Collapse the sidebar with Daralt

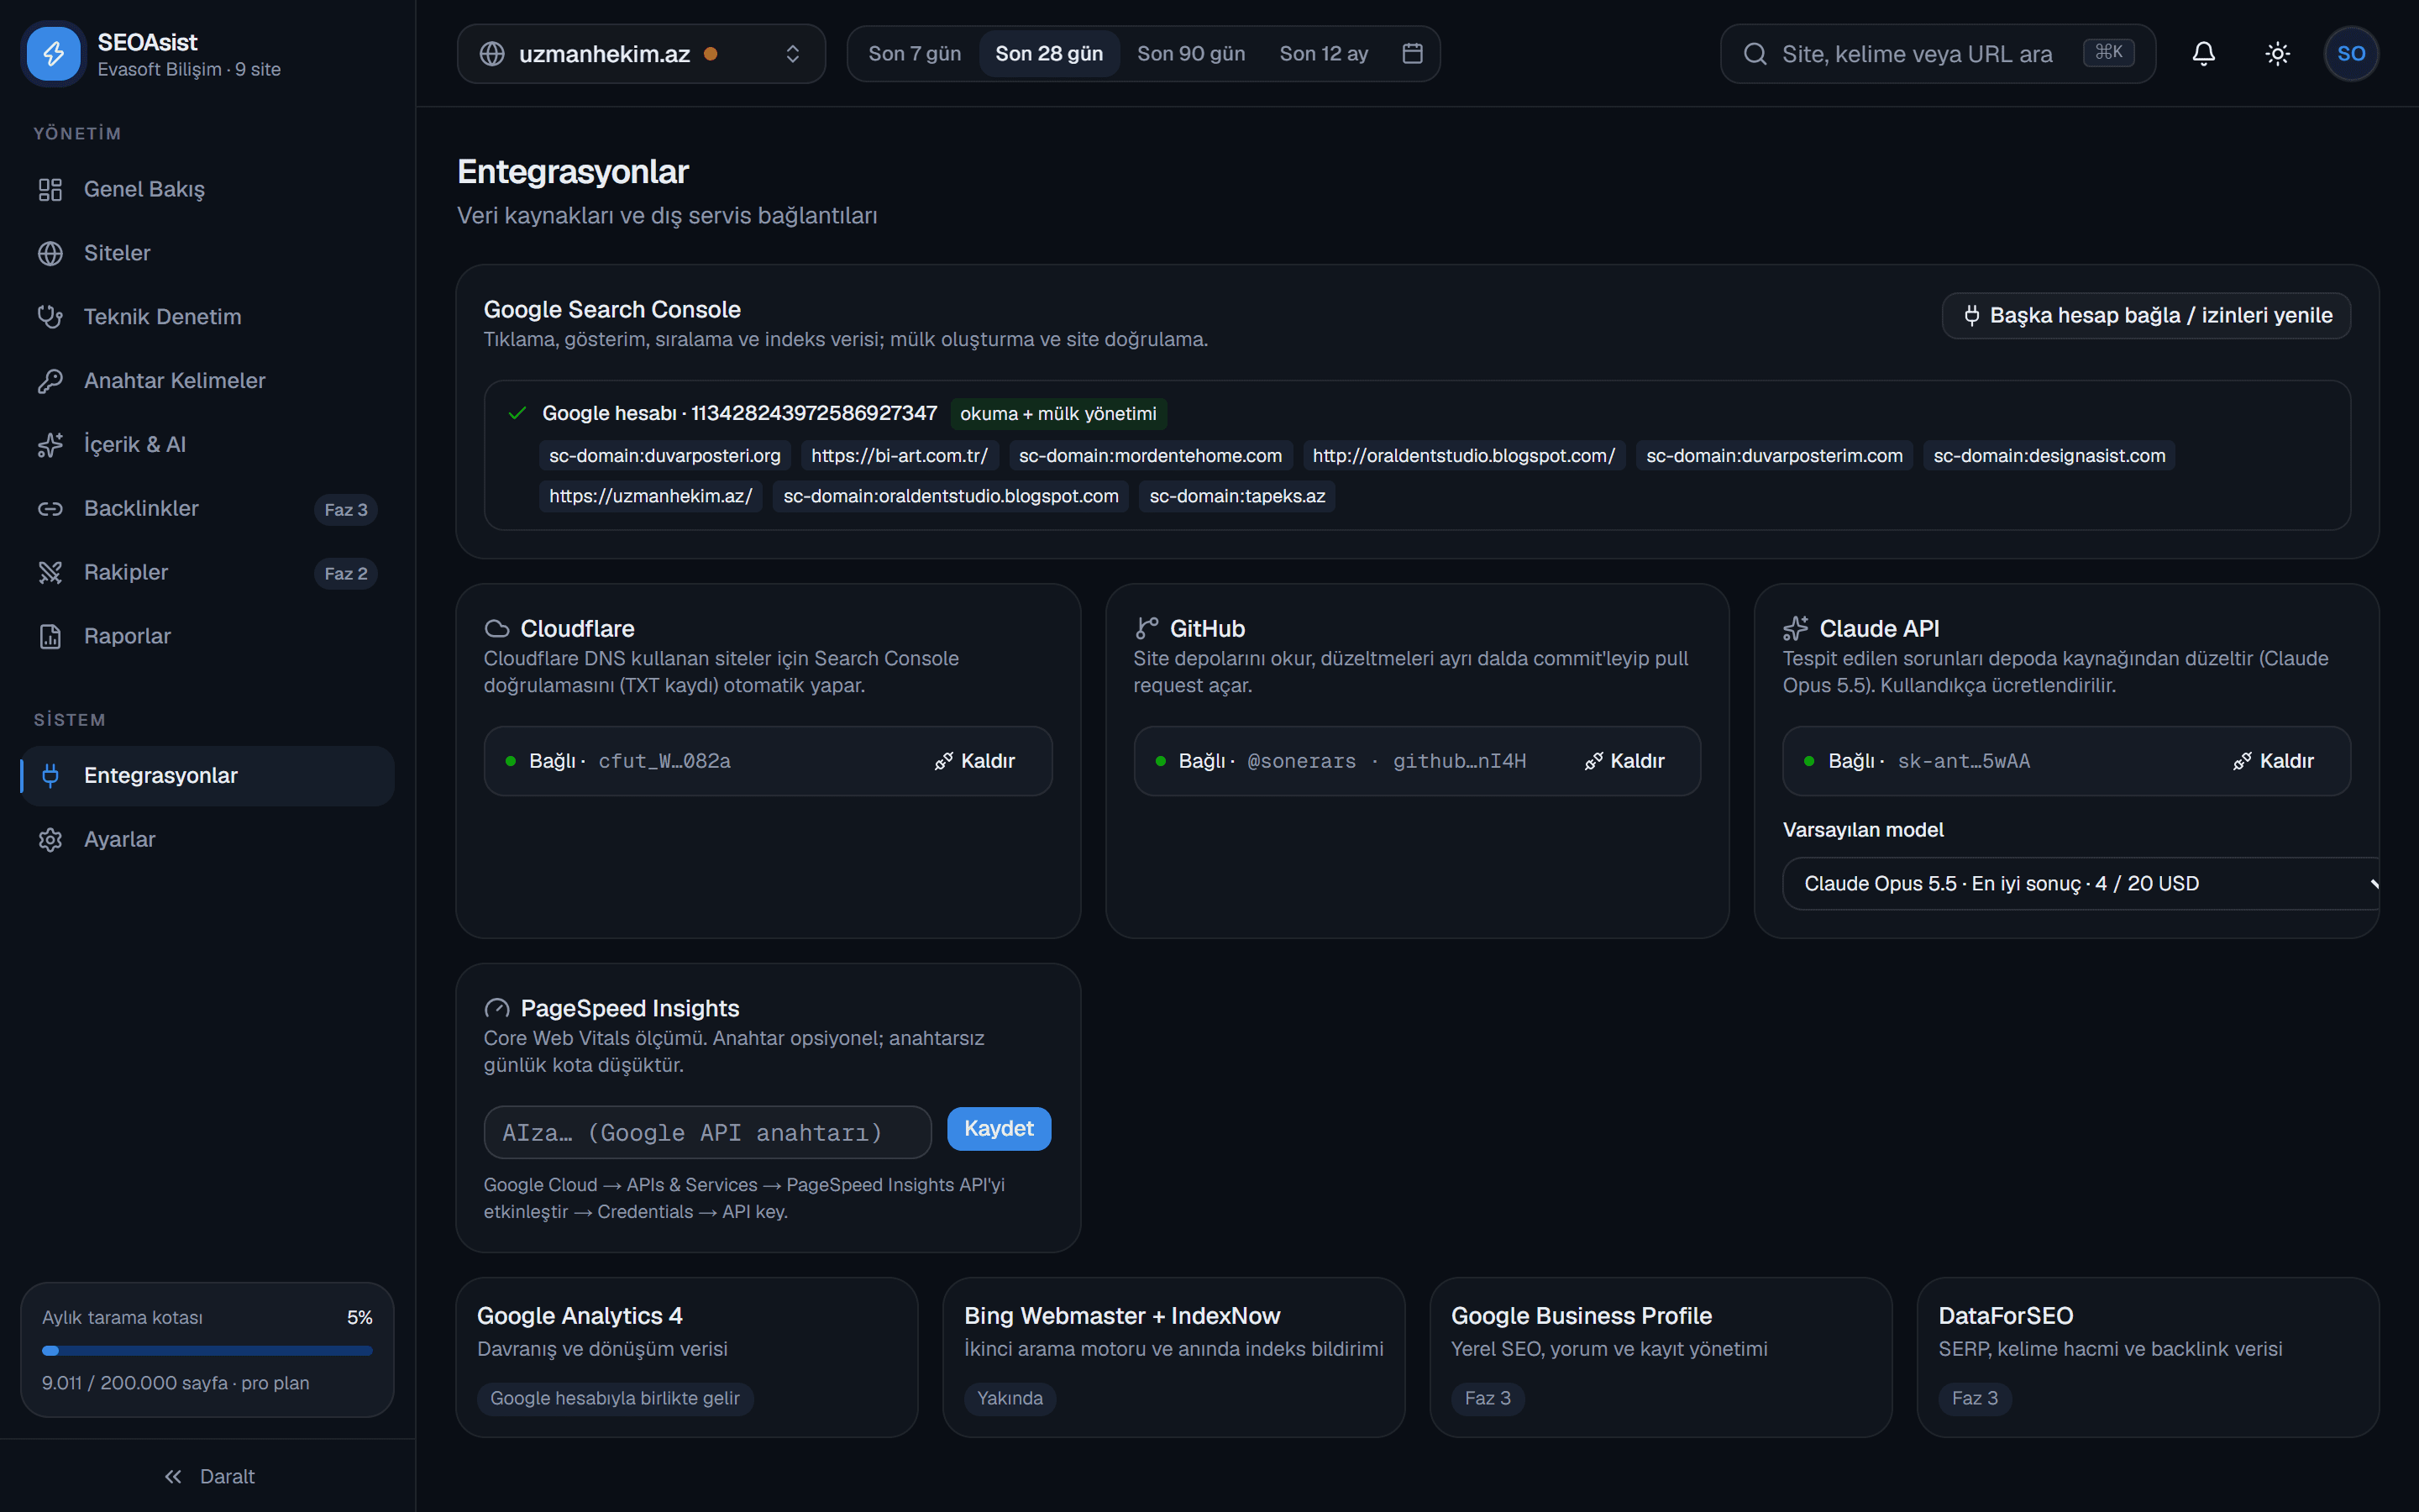coord(209,1476)
